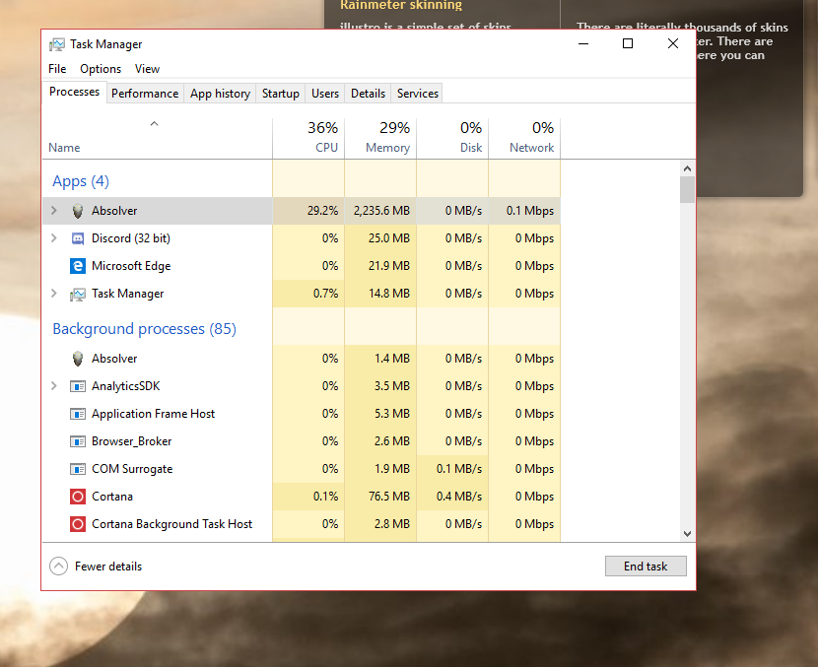This screenshot has width=818, height=667.
Task: Switch to the Startup tab
Action: point(281,94)
